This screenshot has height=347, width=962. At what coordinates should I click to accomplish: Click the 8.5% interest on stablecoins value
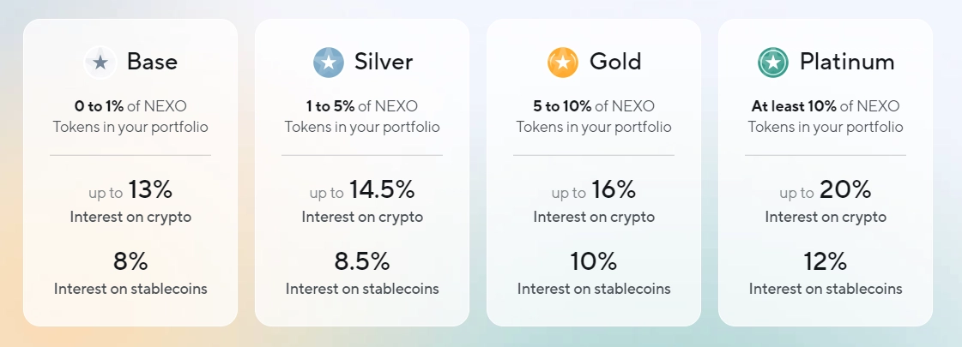pos(362,261)
